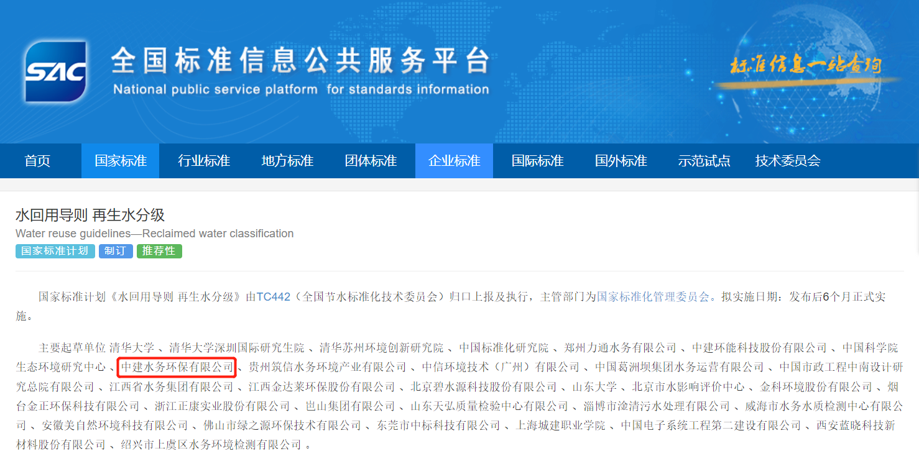Open the 浙江正康实业股份有限公司 link
The image size is (919, 464).
(x=222, y=406)
